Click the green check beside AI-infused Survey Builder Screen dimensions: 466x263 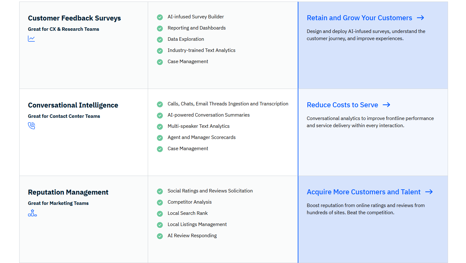click(160, 17)
